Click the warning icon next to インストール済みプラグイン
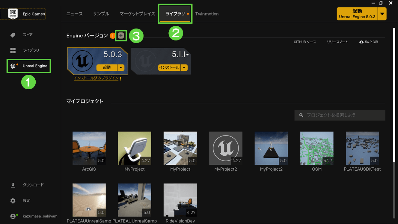Screen dimensions: 398x224 click(120, 79)
